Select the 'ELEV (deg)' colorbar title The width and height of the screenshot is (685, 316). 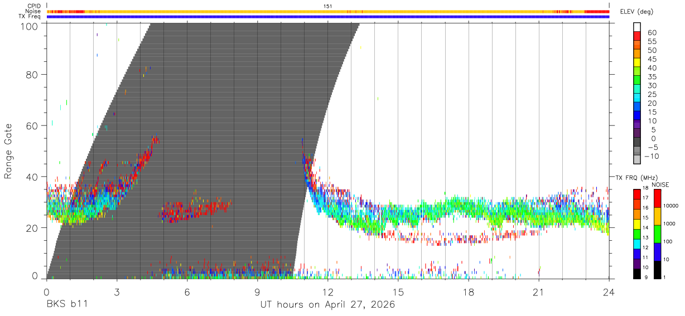click(637, 12)
